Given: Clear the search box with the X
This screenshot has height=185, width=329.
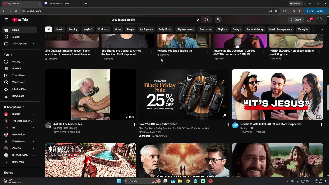Looking at the screenshot, I should pyautogui.click(x=198, y=20).
